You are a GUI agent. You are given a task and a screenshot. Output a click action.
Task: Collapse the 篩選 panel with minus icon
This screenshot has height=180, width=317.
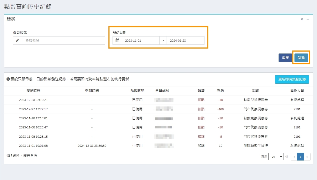tap(308, 19)
